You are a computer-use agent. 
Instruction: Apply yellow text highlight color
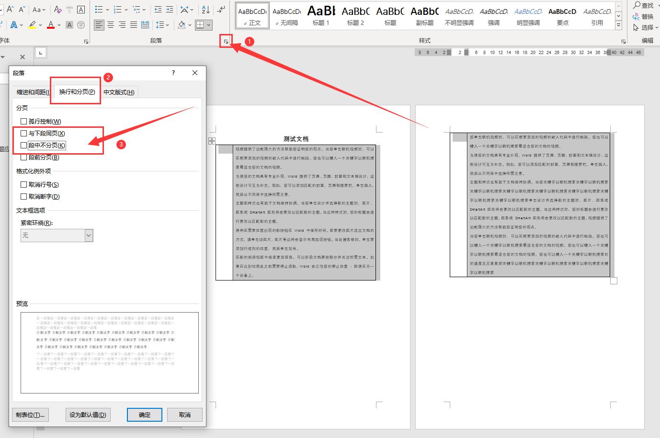(x=32, y=25)
